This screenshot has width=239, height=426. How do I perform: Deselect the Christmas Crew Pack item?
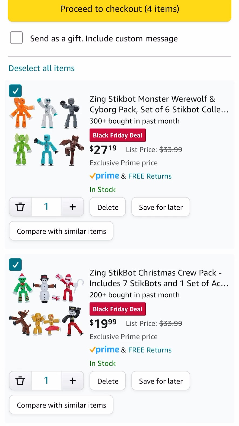pos(15,265)
